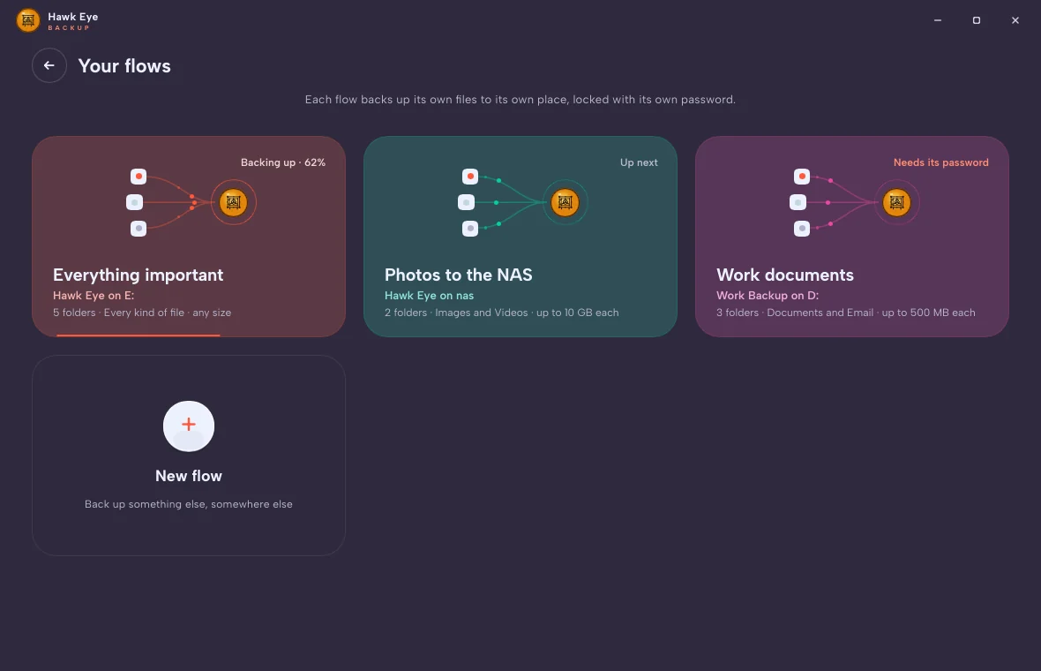Open the Photos to the NAS flow

tap(520, 237)
